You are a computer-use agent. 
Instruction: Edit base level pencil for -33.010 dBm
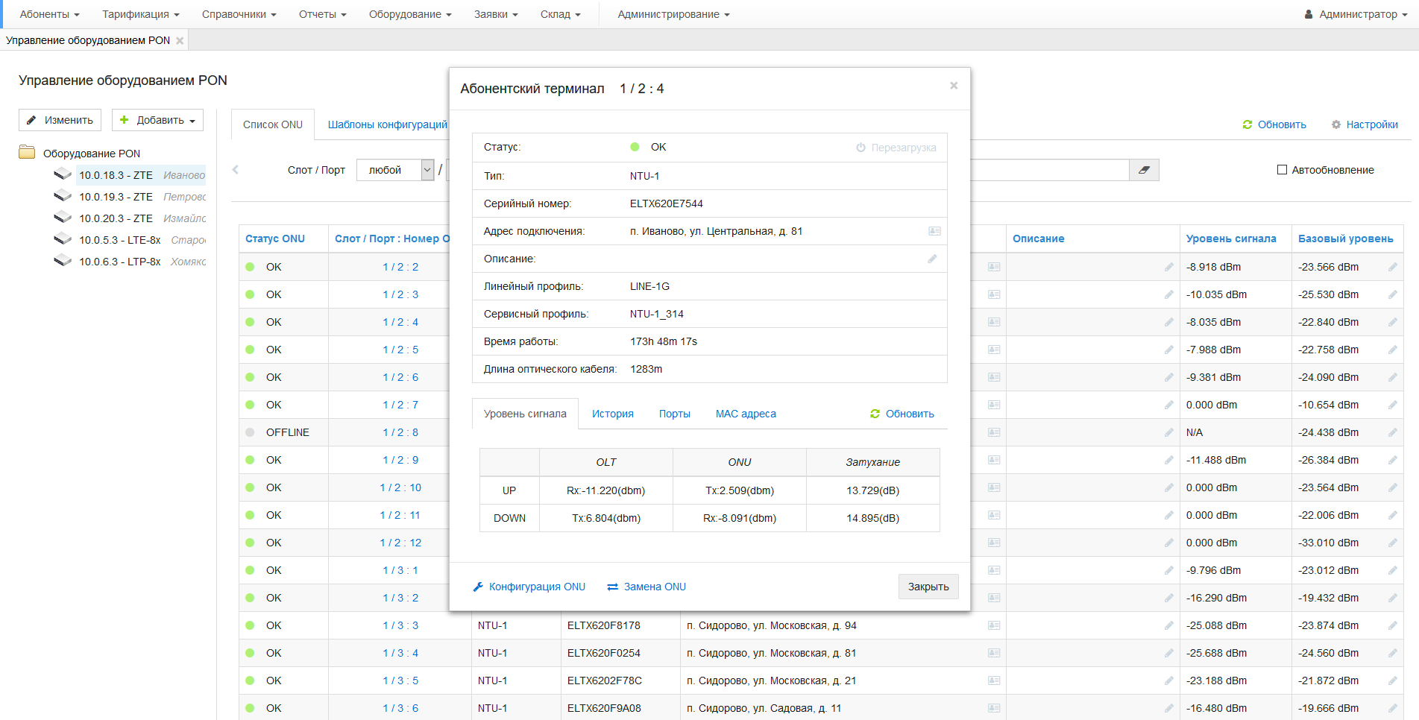1392,543
